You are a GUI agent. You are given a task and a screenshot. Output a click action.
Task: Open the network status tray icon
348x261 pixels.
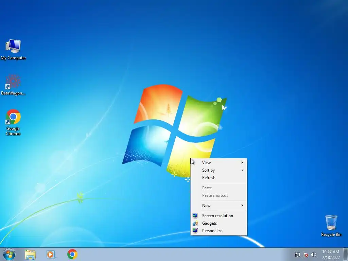point(297,255)
